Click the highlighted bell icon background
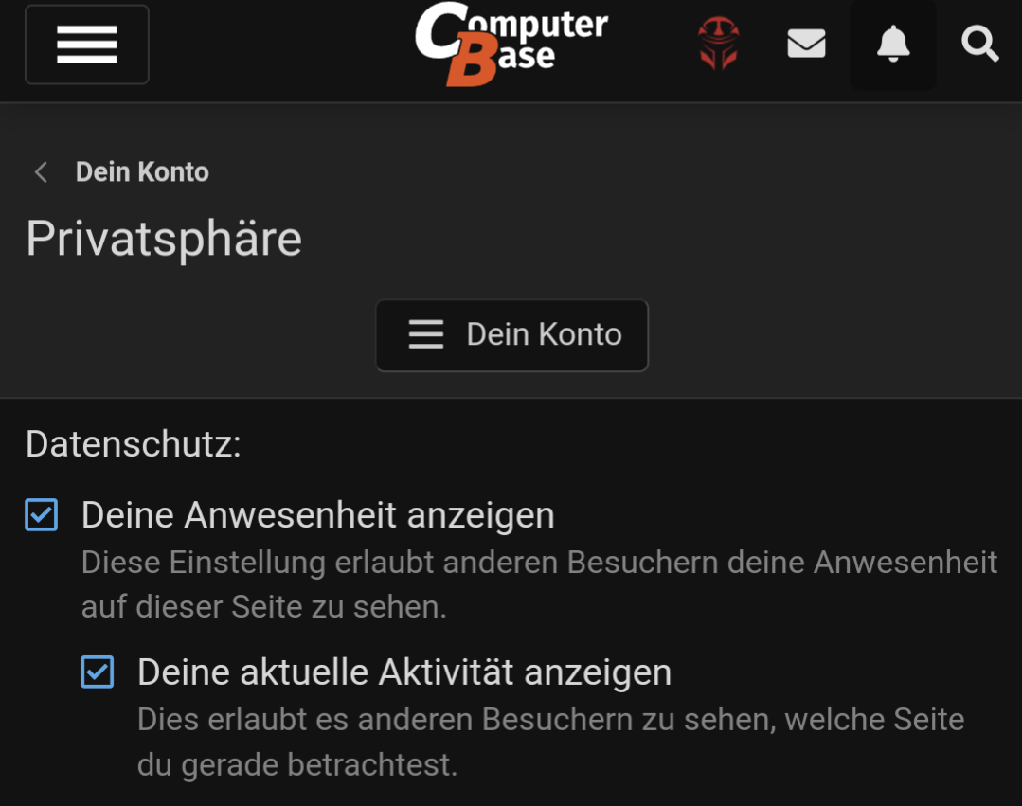Screen dimensions: 1022x806 [891, 43]
